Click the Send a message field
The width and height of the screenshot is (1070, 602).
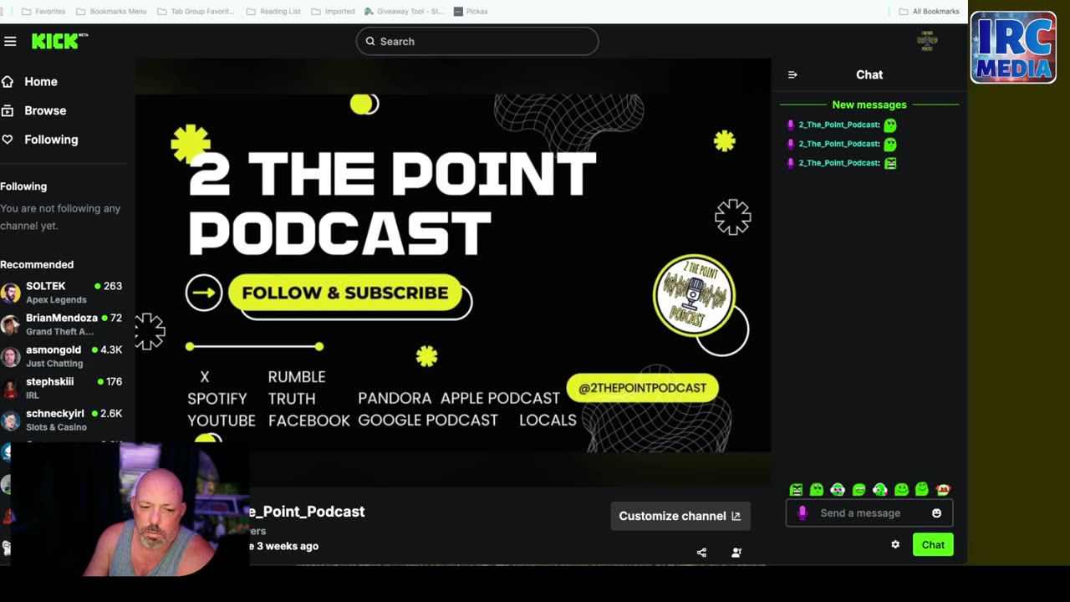(x=869, y=513)
